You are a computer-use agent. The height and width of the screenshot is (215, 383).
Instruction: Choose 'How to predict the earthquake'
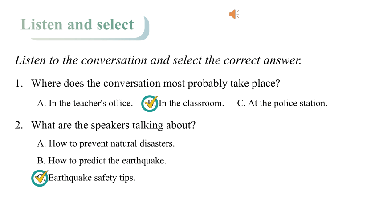(102, 161)
